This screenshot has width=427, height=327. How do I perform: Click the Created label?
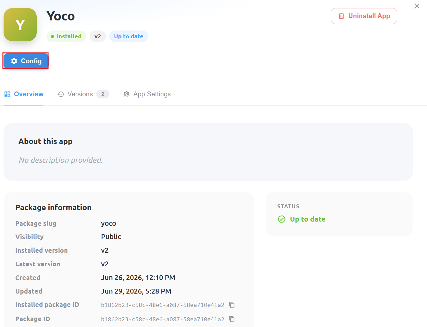tap(28, 278)
